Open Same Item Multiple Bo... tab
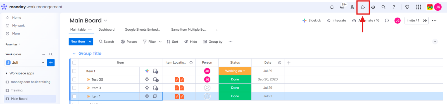The image size is (447, 104). 189,30
